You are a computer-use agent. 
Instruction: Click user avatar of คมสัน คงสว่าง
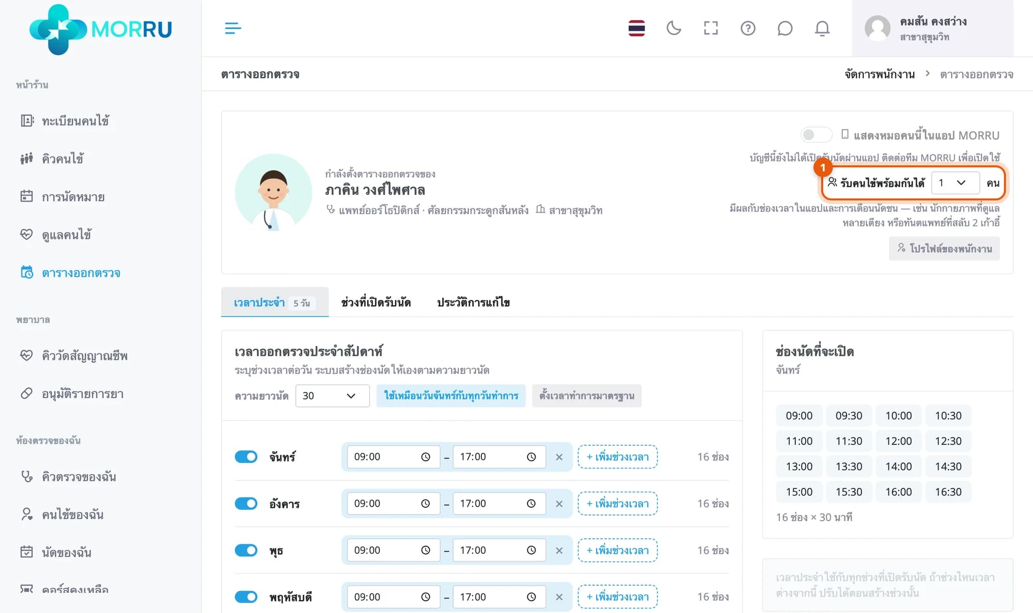pos(878,28)
